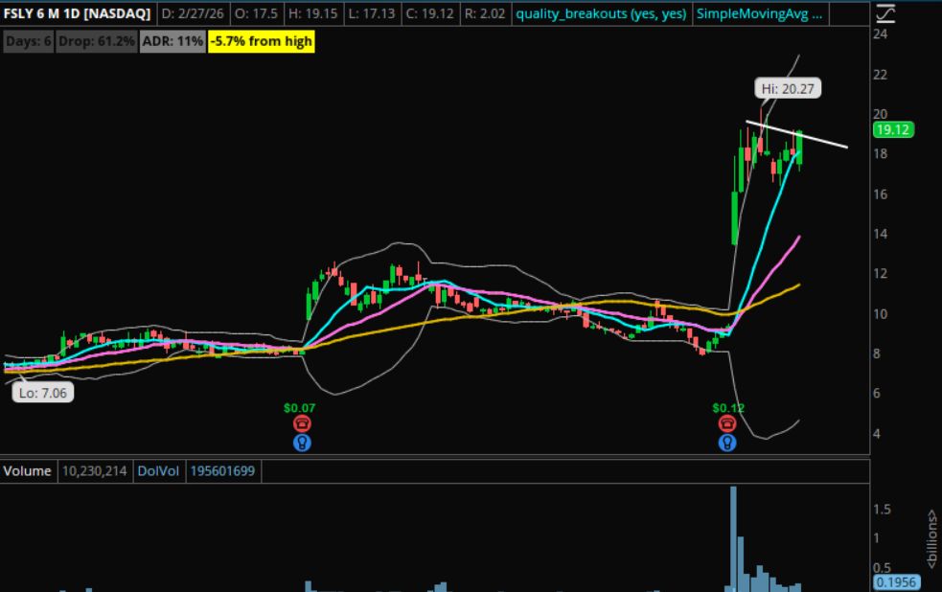Click the Hi: 20.27 price bubble
942x592 pixels.
(x=788, y=88)
